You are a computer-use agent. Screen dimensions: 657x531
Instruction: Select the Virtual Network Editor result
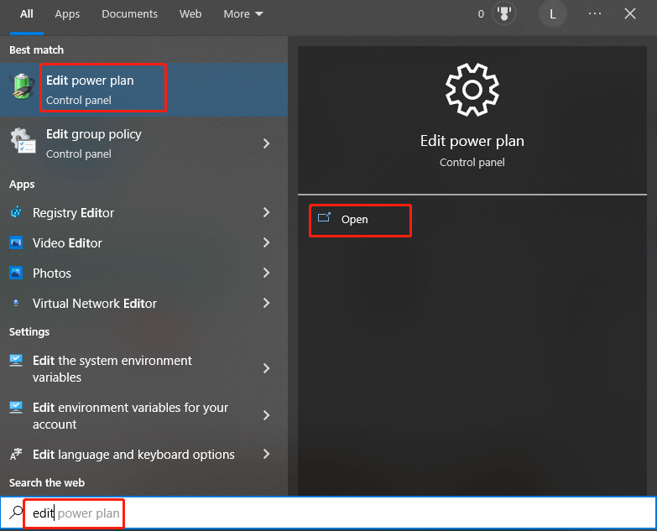(x=143, y=303)
